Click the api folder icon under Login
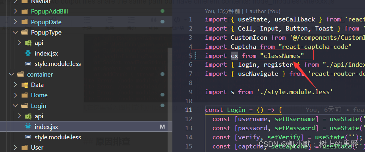Screen dimensions: 365x152 click(28, 116)
